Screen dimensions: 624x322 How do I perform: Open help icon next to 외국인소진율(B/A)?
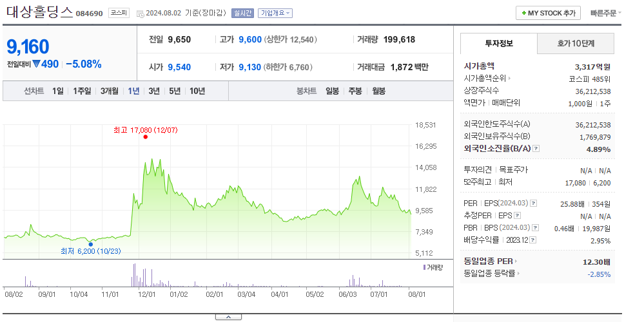point(536,149)
